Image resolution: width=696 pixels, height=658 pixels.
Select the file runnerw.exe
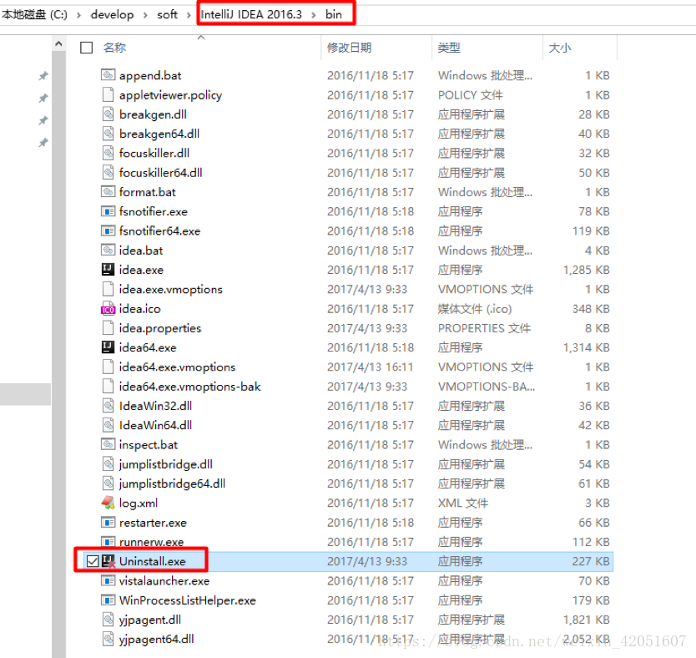(x=151, y=542)
